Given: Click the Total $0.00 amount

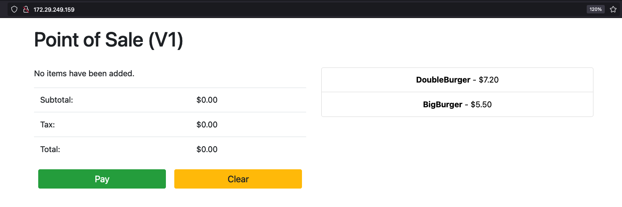Looking at the screenshot, I should 207,149.
